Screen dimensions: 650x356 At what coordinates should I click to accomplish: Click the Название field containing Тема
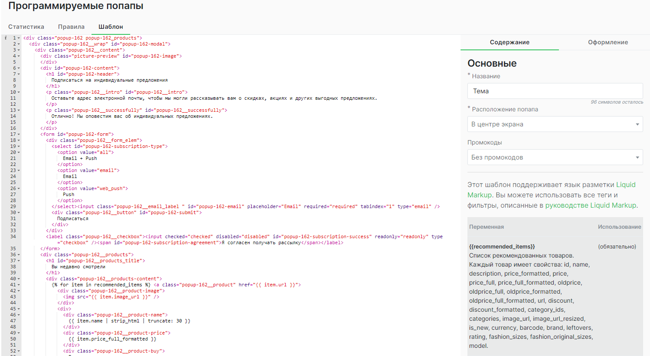click(554, 91)
